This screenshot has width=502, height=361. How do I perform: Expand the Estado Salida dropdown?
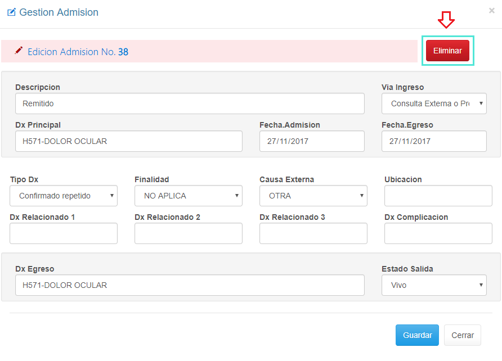(434, 285)
